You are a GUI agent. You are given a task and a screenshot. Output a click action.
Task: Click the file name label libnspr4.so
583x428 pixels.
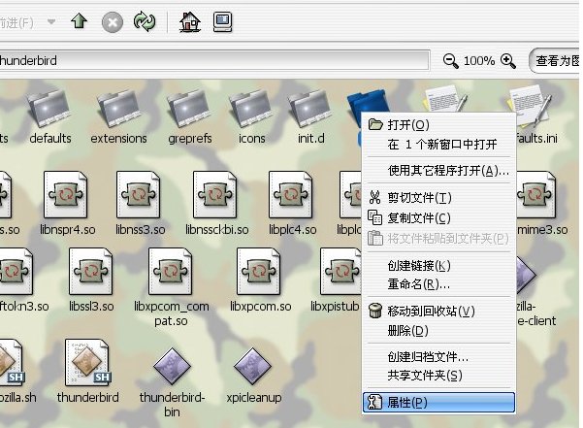[68, 229]
